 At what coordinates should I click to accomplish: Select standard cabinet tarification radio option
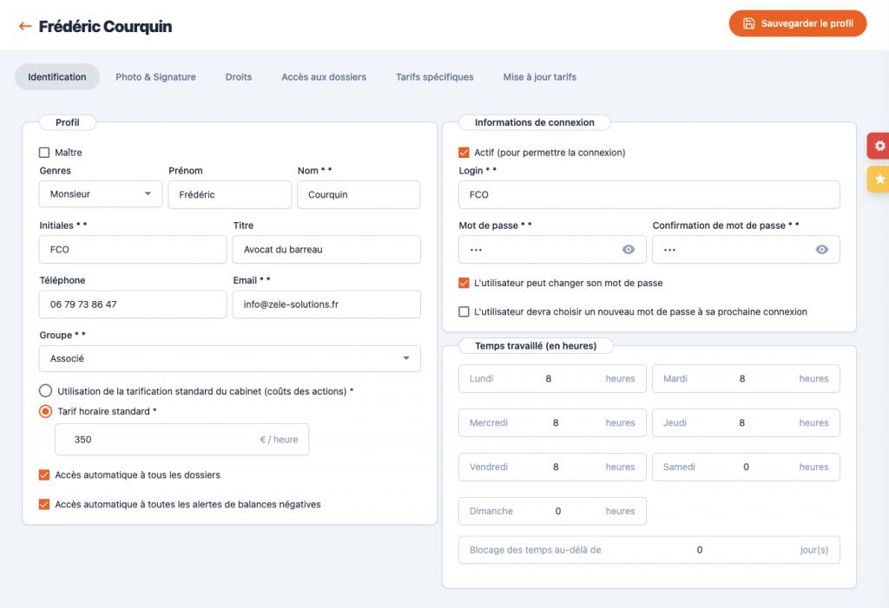(45, 391)
